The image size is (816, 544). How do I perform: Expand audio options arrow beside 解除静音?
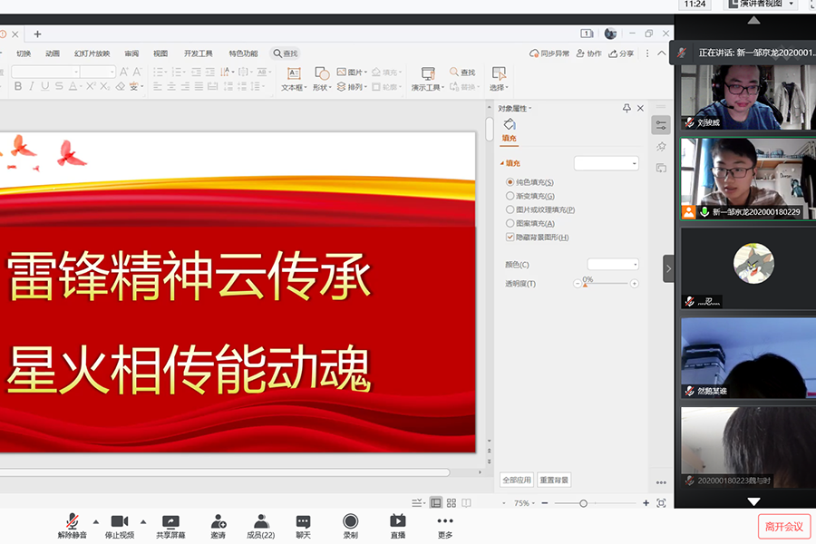[96, 521]
